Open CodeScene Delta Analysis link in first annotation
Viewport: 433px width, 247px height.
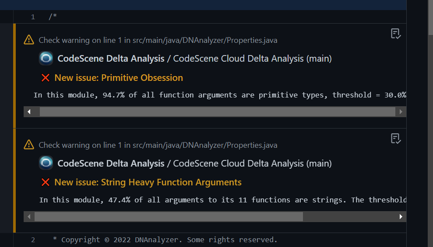click(x=111, y=59)
